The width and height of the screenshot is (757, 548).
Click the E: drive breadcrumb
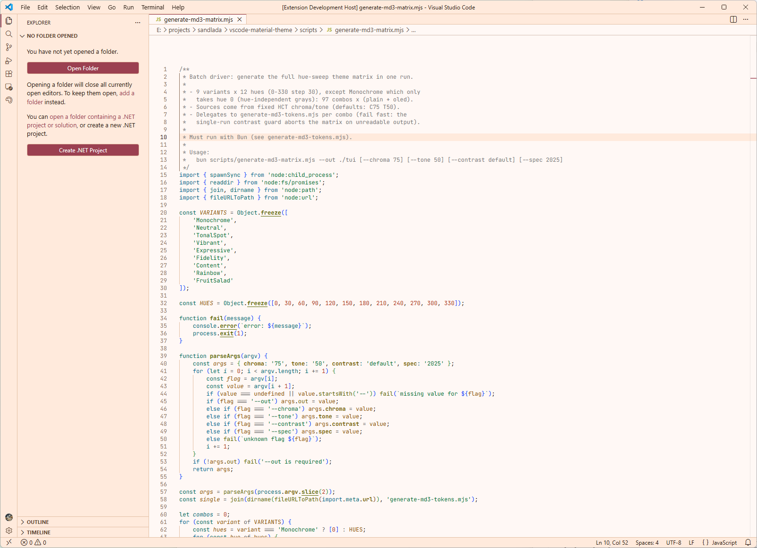(159, 30)
